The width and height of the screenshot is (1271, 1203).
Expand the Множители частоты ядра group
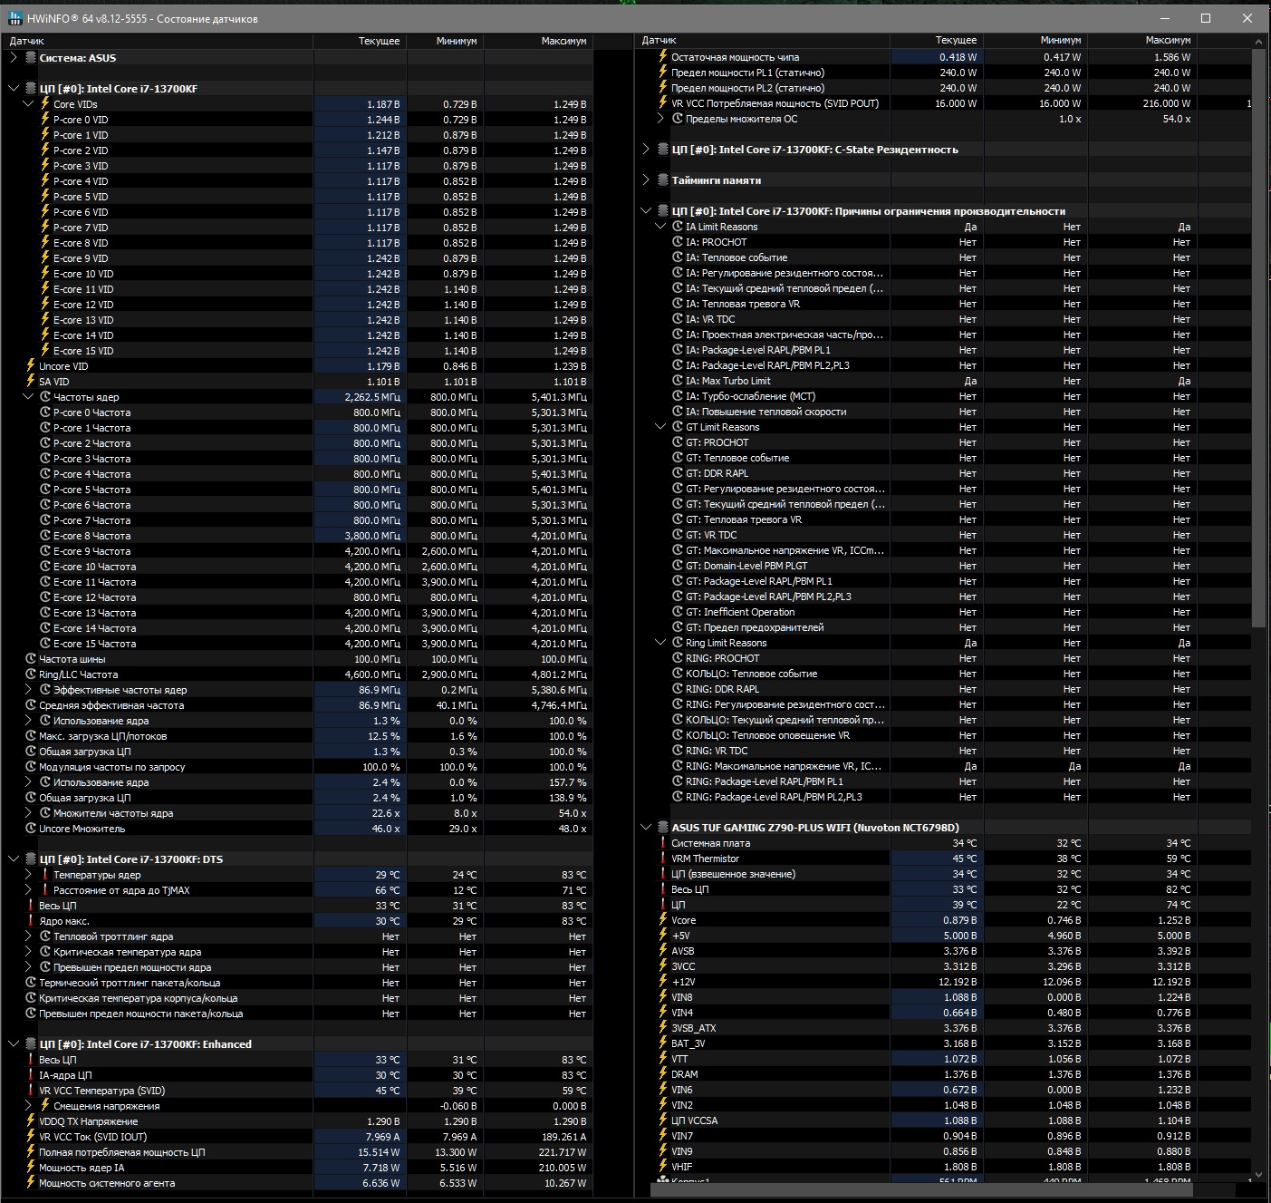(28, 813)
